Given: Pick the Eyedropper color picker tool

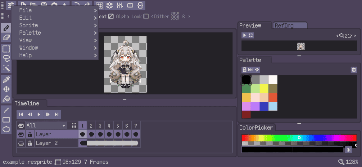Looking at the screenshot, I should pyautogui.click(x=6, y=80).
